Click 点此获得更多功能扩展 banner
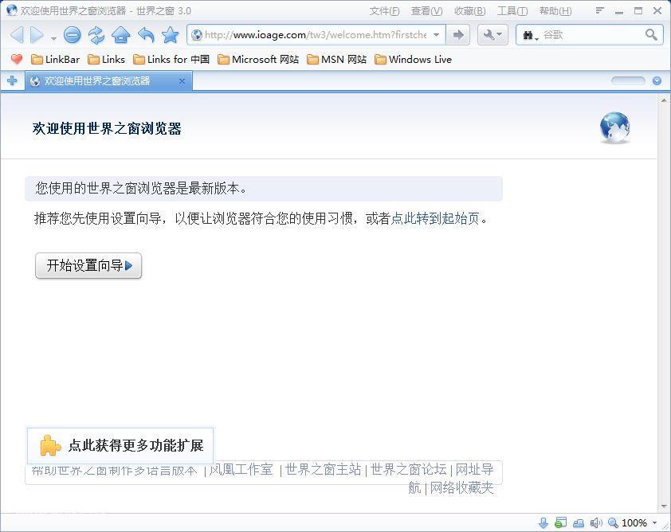 pyautogui.click(x=120, y=446)
